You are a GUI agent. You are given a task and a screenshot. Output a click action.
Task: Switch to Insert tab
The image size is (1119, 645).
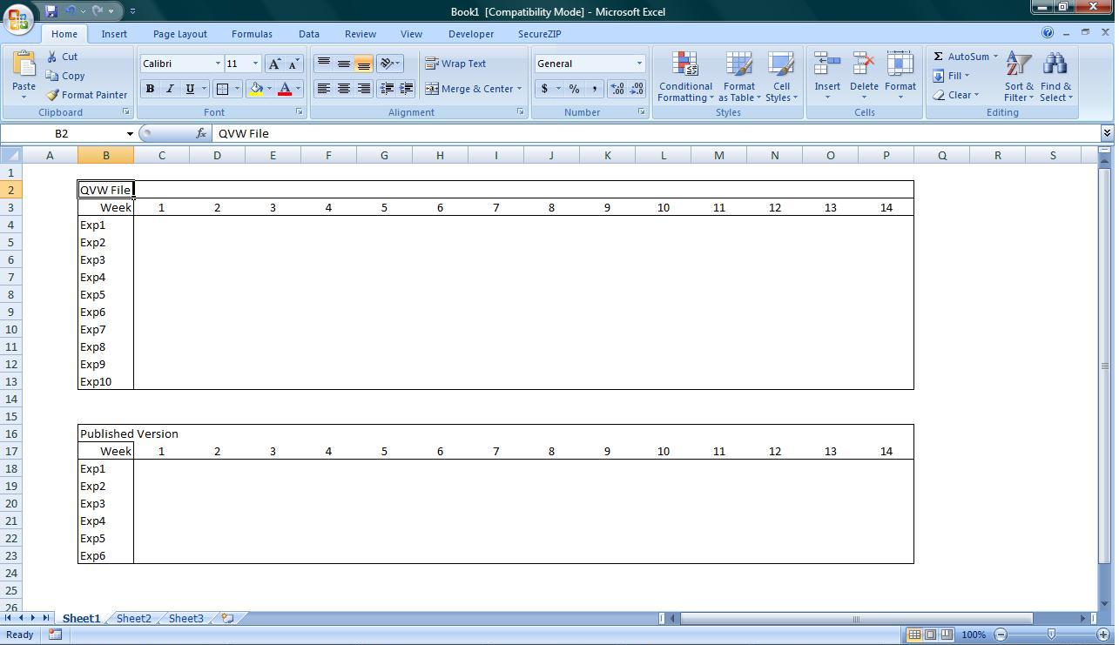(114, 34)
